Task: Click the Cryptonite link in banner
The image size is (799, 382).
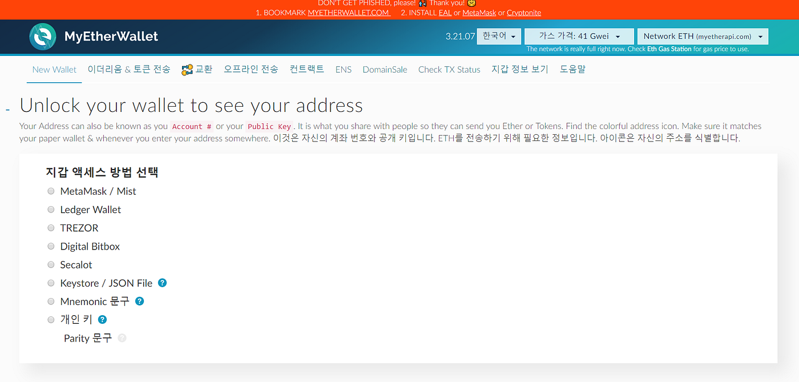Action: pos(524,13)
